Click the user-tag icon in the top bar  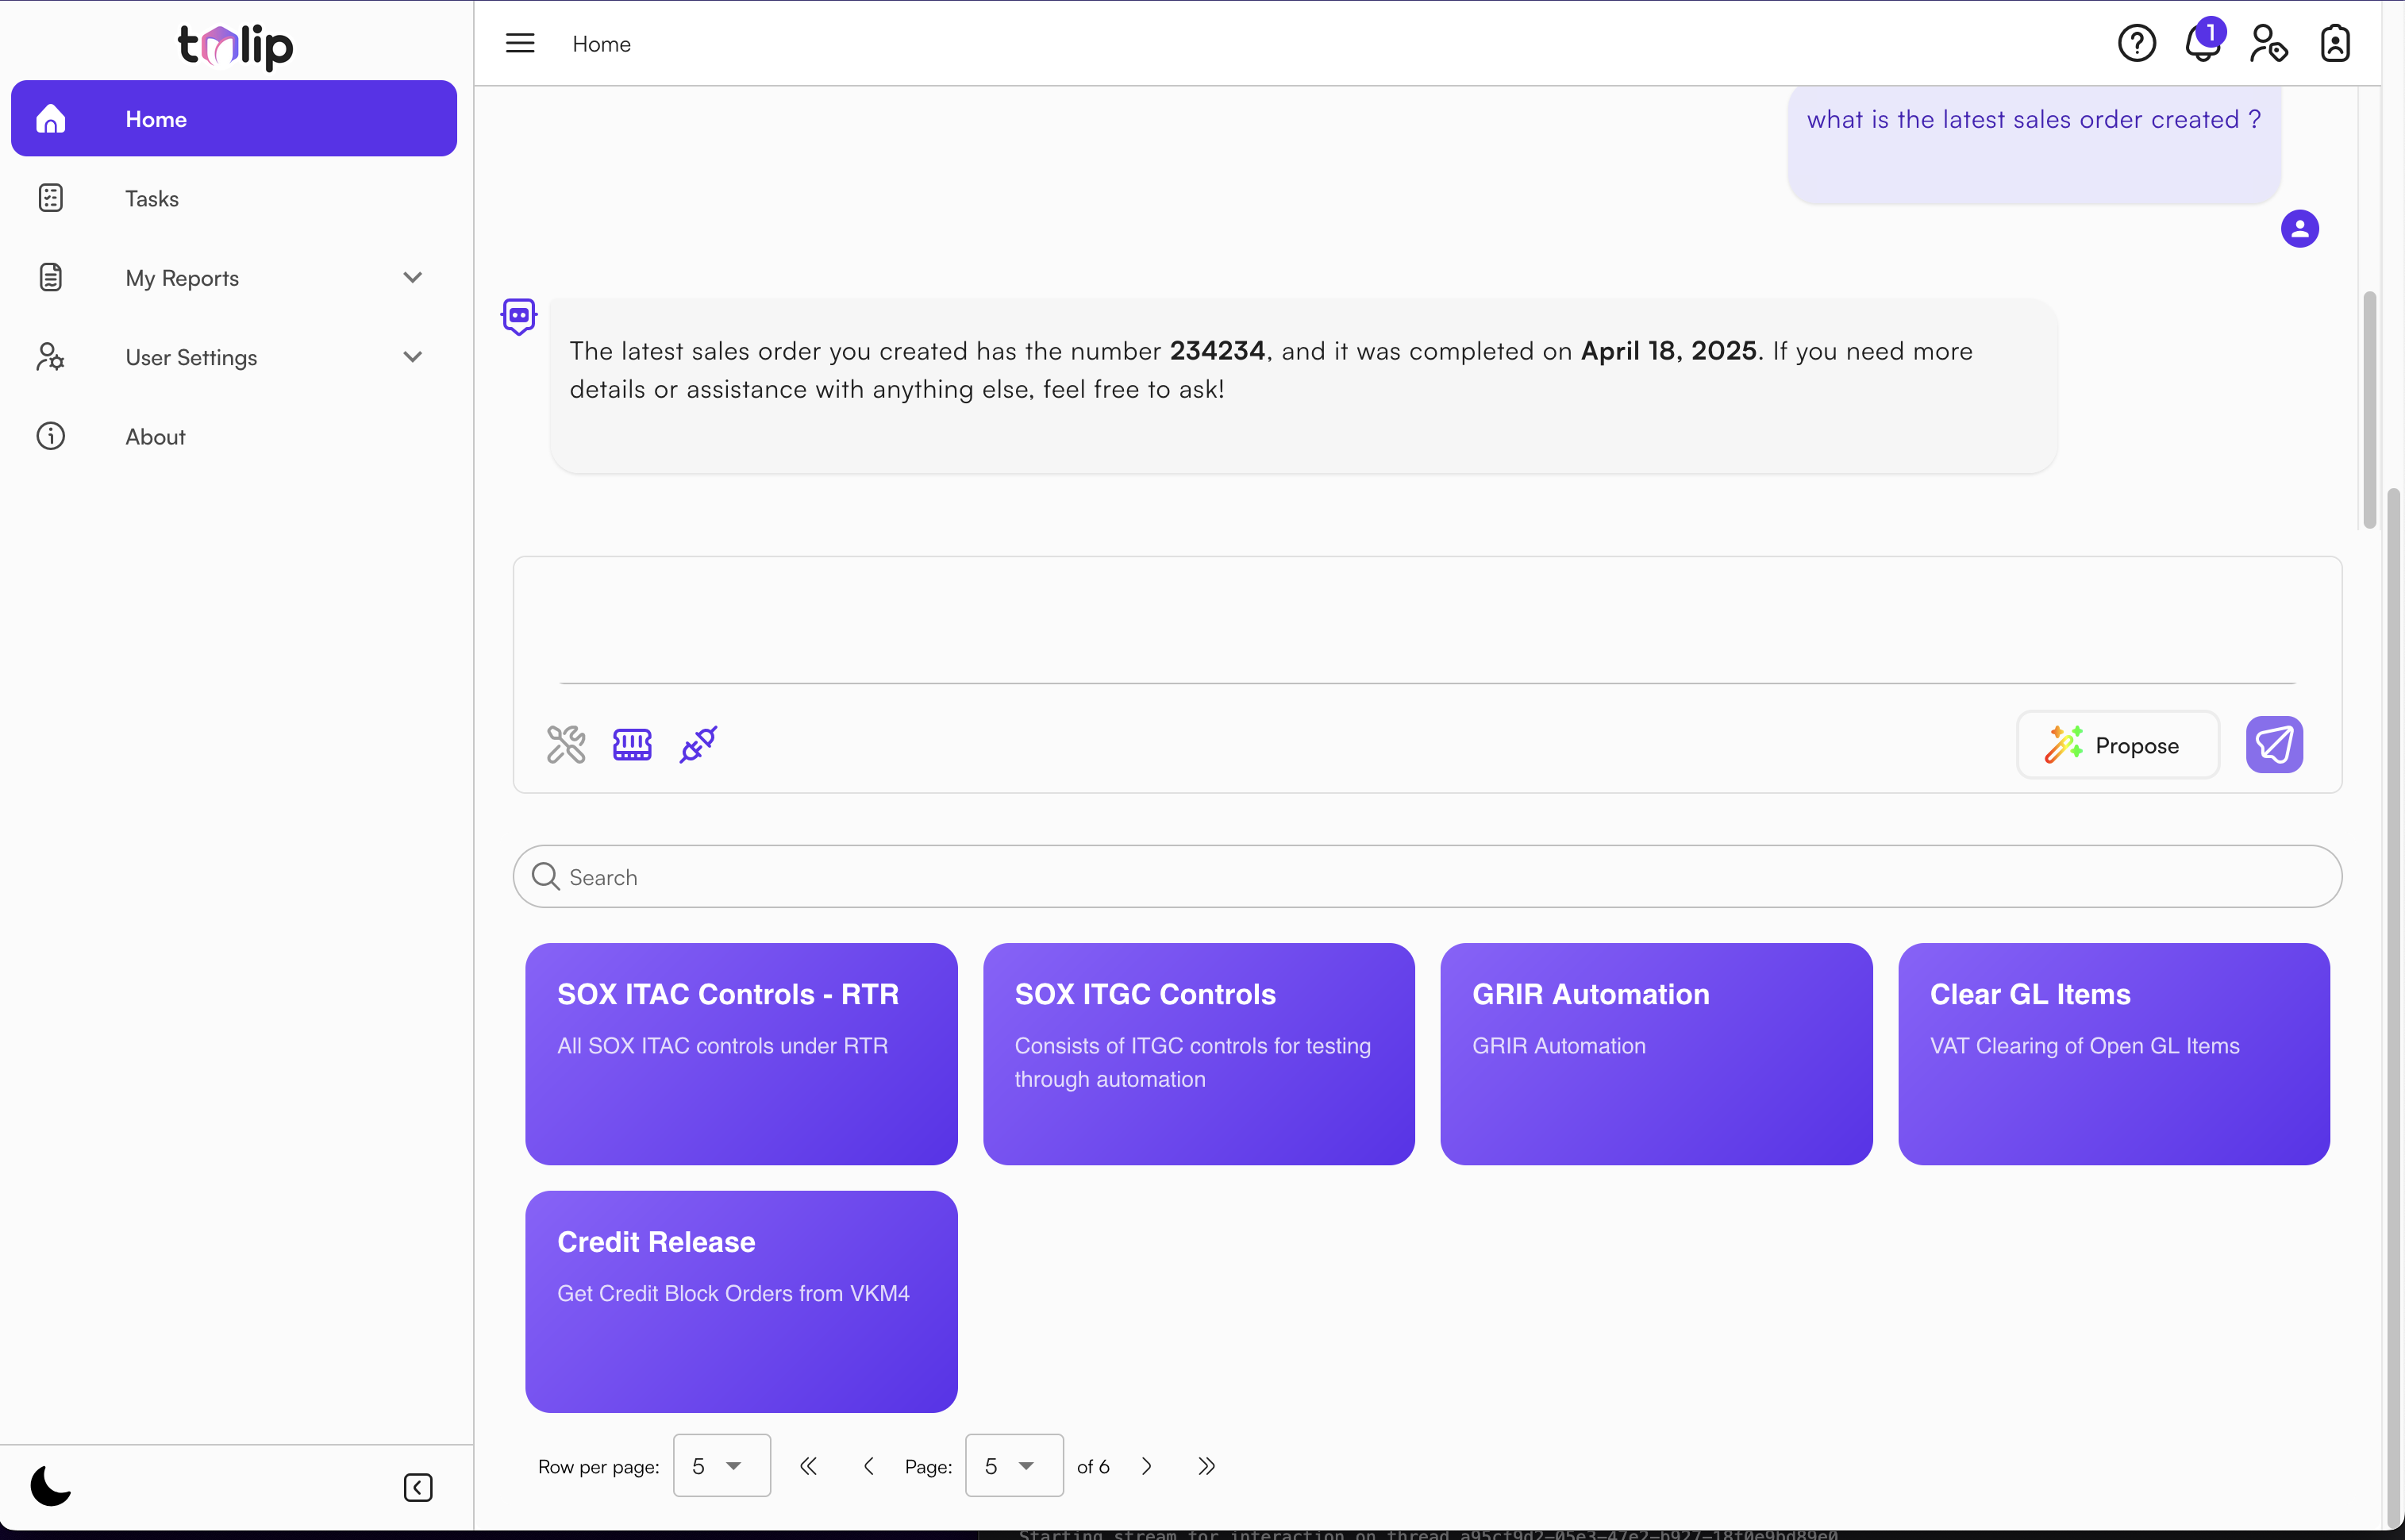[x=2268, y=43]
